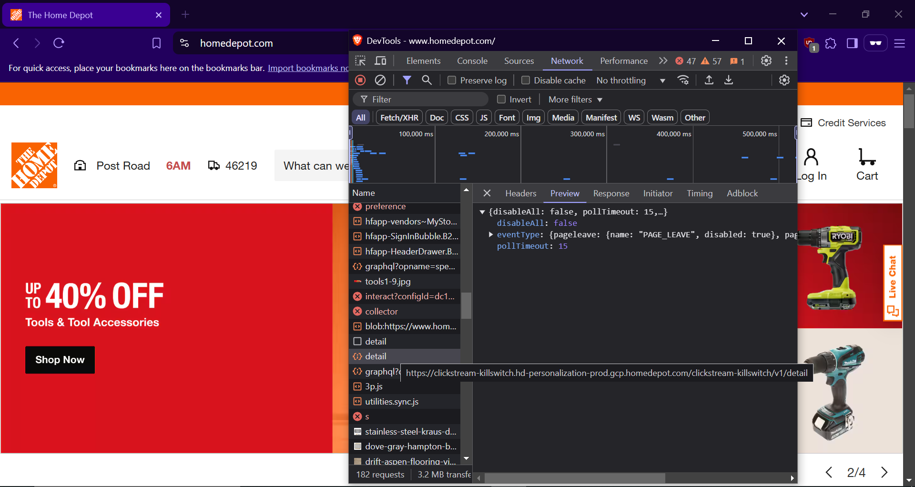Switch to the Elements tab
The width and height of the screenshot is (915, 487).
[x=423, y=61]
